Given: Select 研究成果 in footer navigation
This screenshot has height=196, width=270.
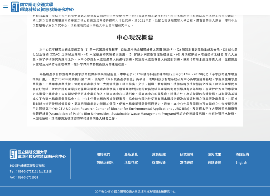Looking at the screenshot, I should pos(214,154).
